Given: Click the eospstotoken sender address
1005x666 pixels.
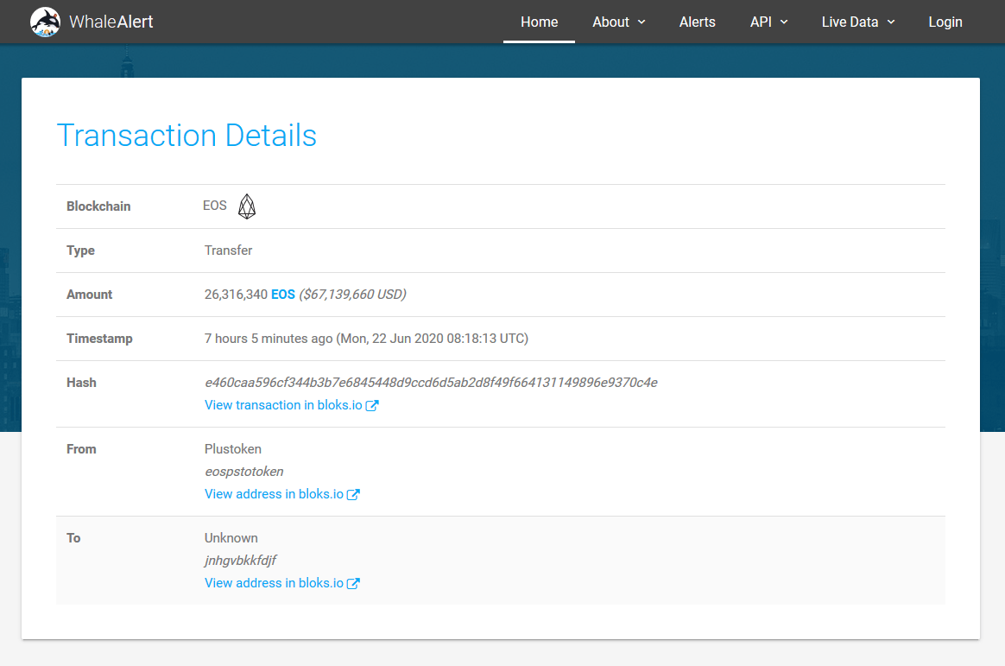Looking at the screenshot, I should [x=243, y=472].
